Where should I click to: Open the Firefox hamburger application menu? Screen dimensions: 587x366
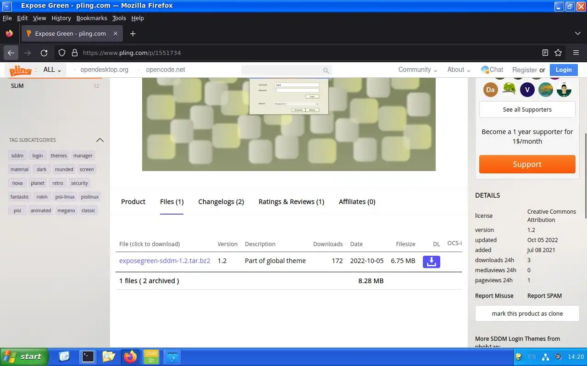(x=576, y=53)
